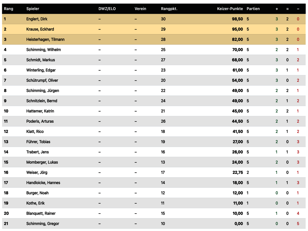Click on Schmidt, Markus name
Screen dimensions: 308x231
coord(41,60)
